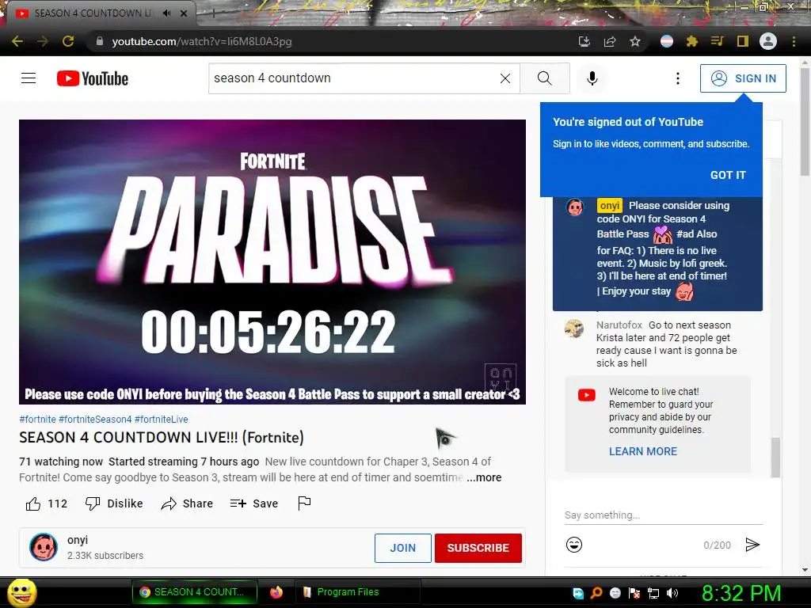
Task: Go back in browser
Action: [17, 41]
